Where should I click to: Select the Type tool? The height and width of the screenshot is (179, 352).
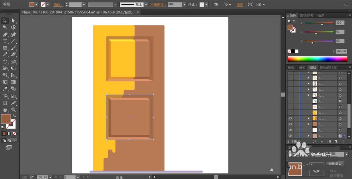pos(5,41)
